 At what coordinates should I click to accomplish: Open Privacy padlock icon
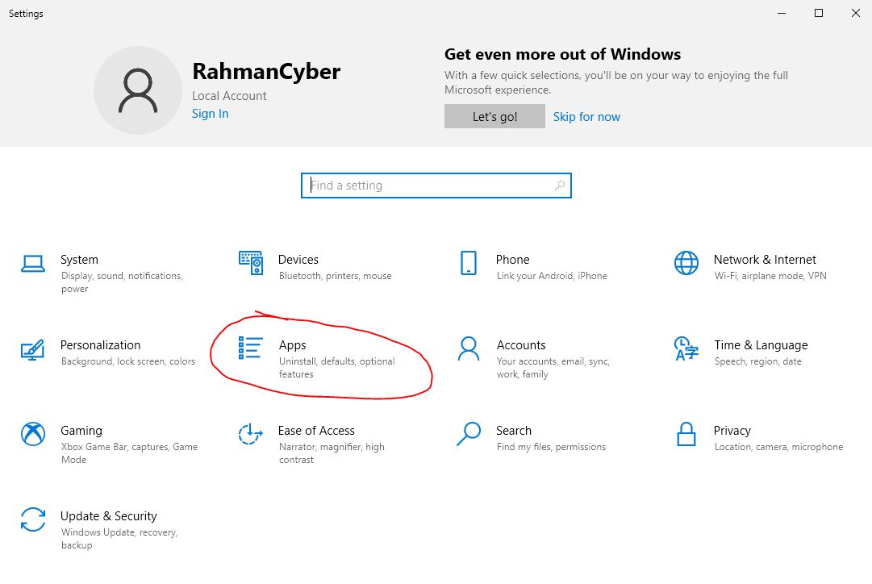point(686,434)
